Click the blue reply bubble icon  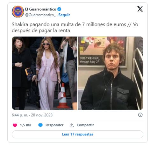40,125
